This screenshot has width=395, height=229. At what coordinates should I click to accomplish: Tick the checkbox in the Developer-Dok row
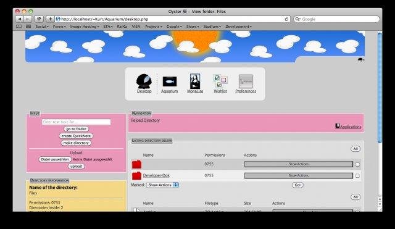[x=357, y=176]
